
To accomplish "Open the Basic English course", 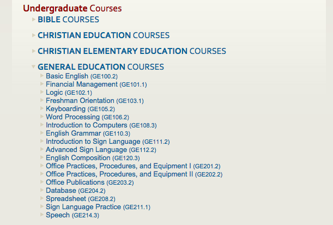I will (x=81, y=76).
